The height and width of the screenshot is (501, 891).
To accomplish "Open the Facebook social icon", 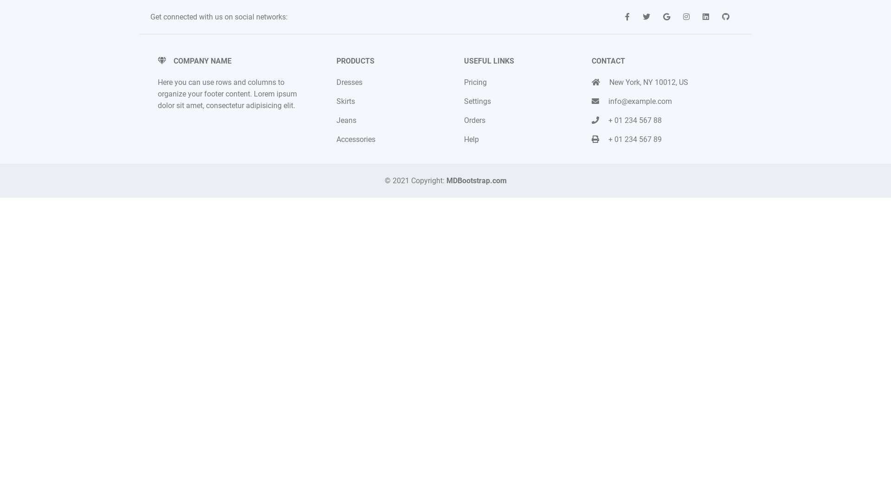I will [627, 17].
